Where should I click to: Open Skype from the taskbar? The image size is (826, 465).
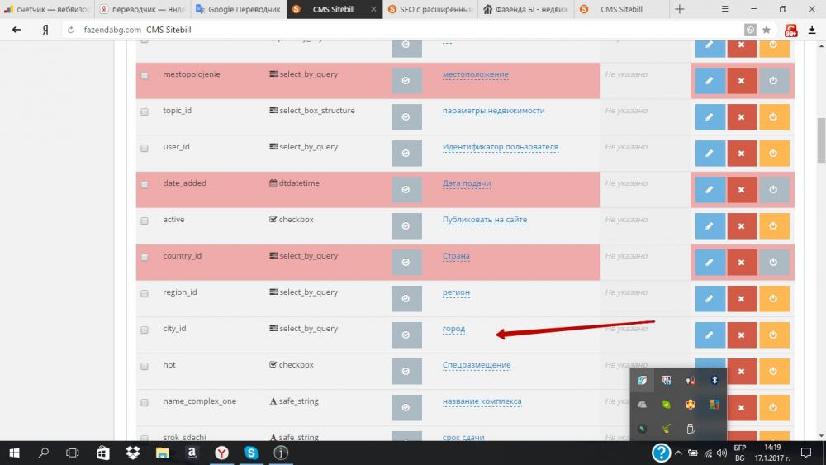pyautogui.click(x=251, y=453)
